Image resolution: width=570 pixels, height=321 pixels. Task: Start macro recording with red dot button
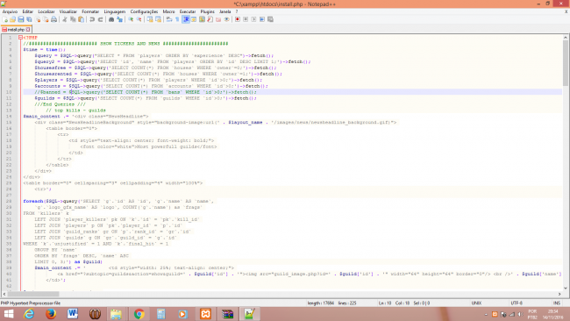(238, 19)
